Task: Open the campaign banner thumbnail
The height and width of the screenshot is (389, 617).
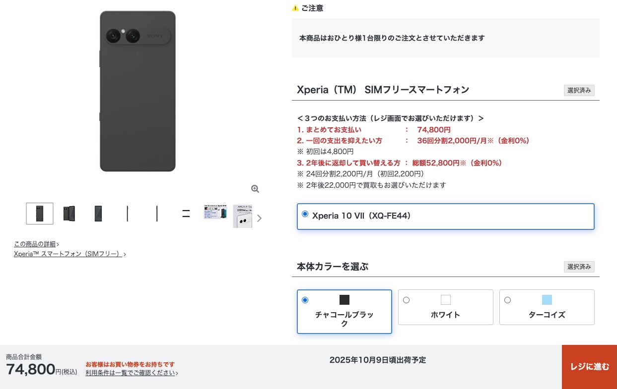Action: [x=215, y=212]
